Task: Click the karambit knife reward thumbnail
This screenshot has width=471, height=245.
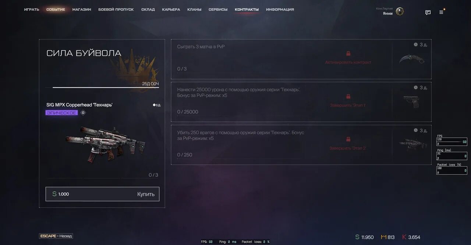Action: [412, 59]
